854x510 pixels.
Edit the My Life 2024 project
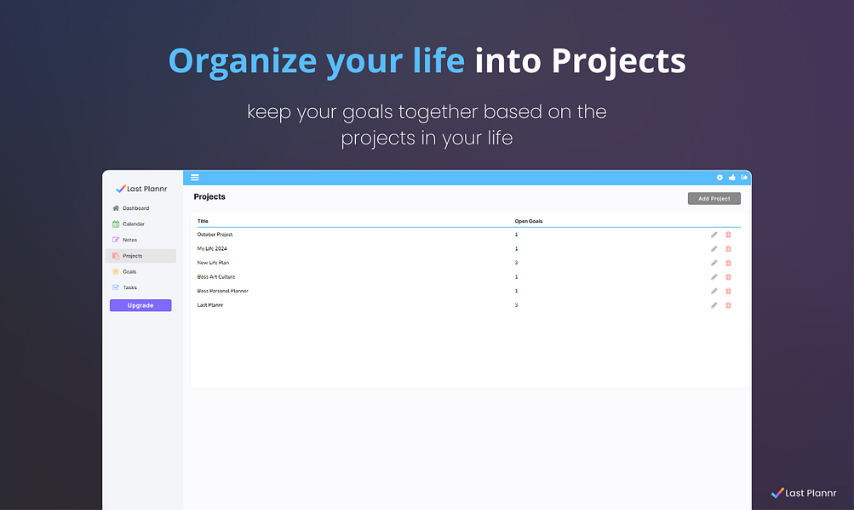714,249
